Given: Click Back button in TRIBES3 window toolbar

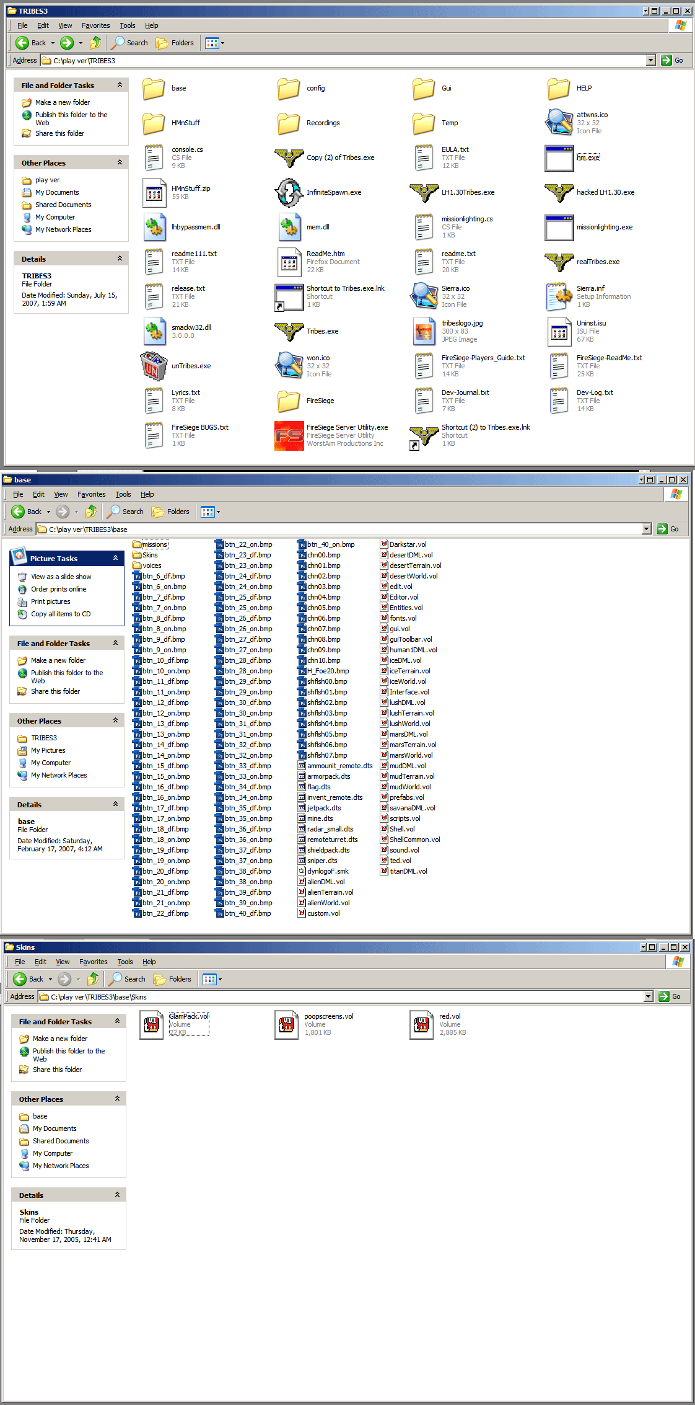Looking at the screenshot, I should (31, 43).
